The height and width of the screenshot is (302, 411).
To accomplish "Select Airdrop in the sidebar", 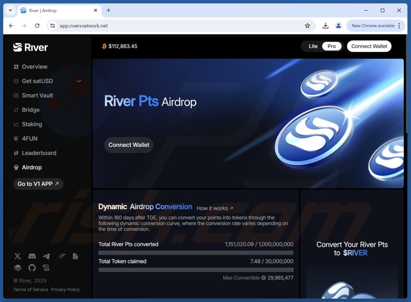I will point(28,167).
